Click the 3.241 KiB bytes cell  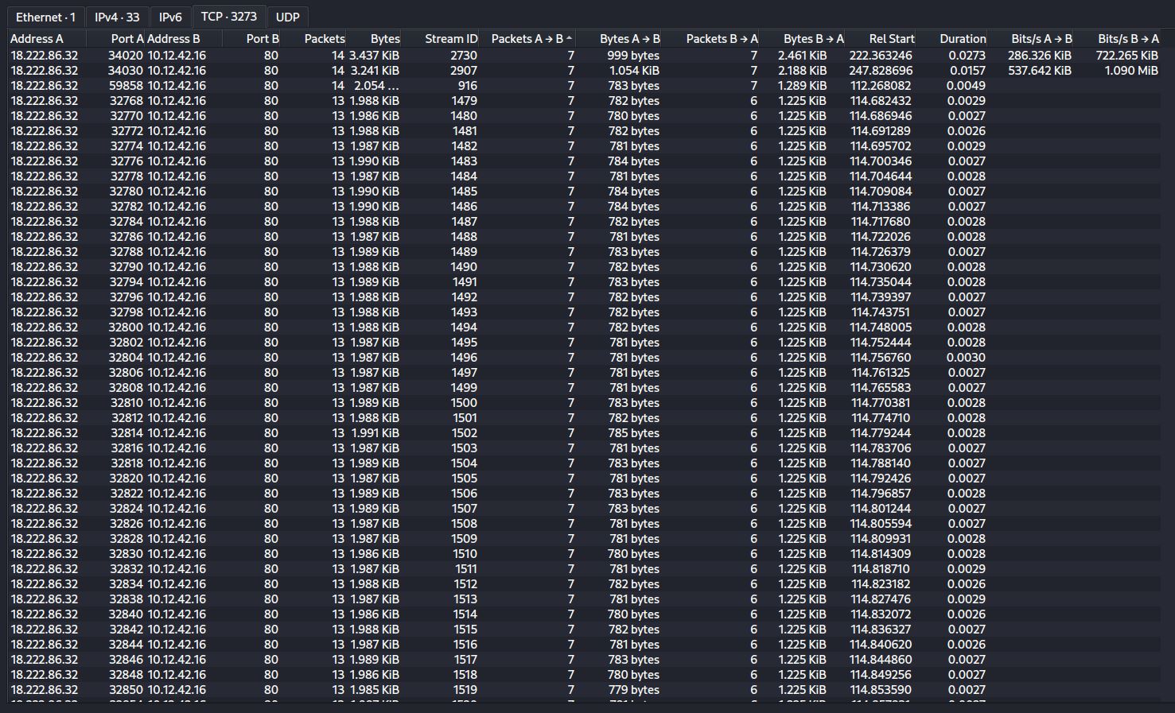[x=374, y=71]
